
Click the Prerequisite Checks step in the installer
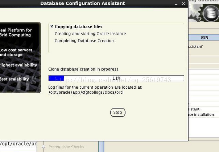click(x=66, y=147)
